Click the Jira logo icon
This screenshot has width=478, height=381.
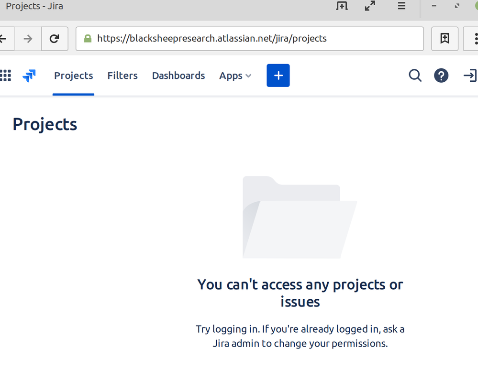(29, 76)
